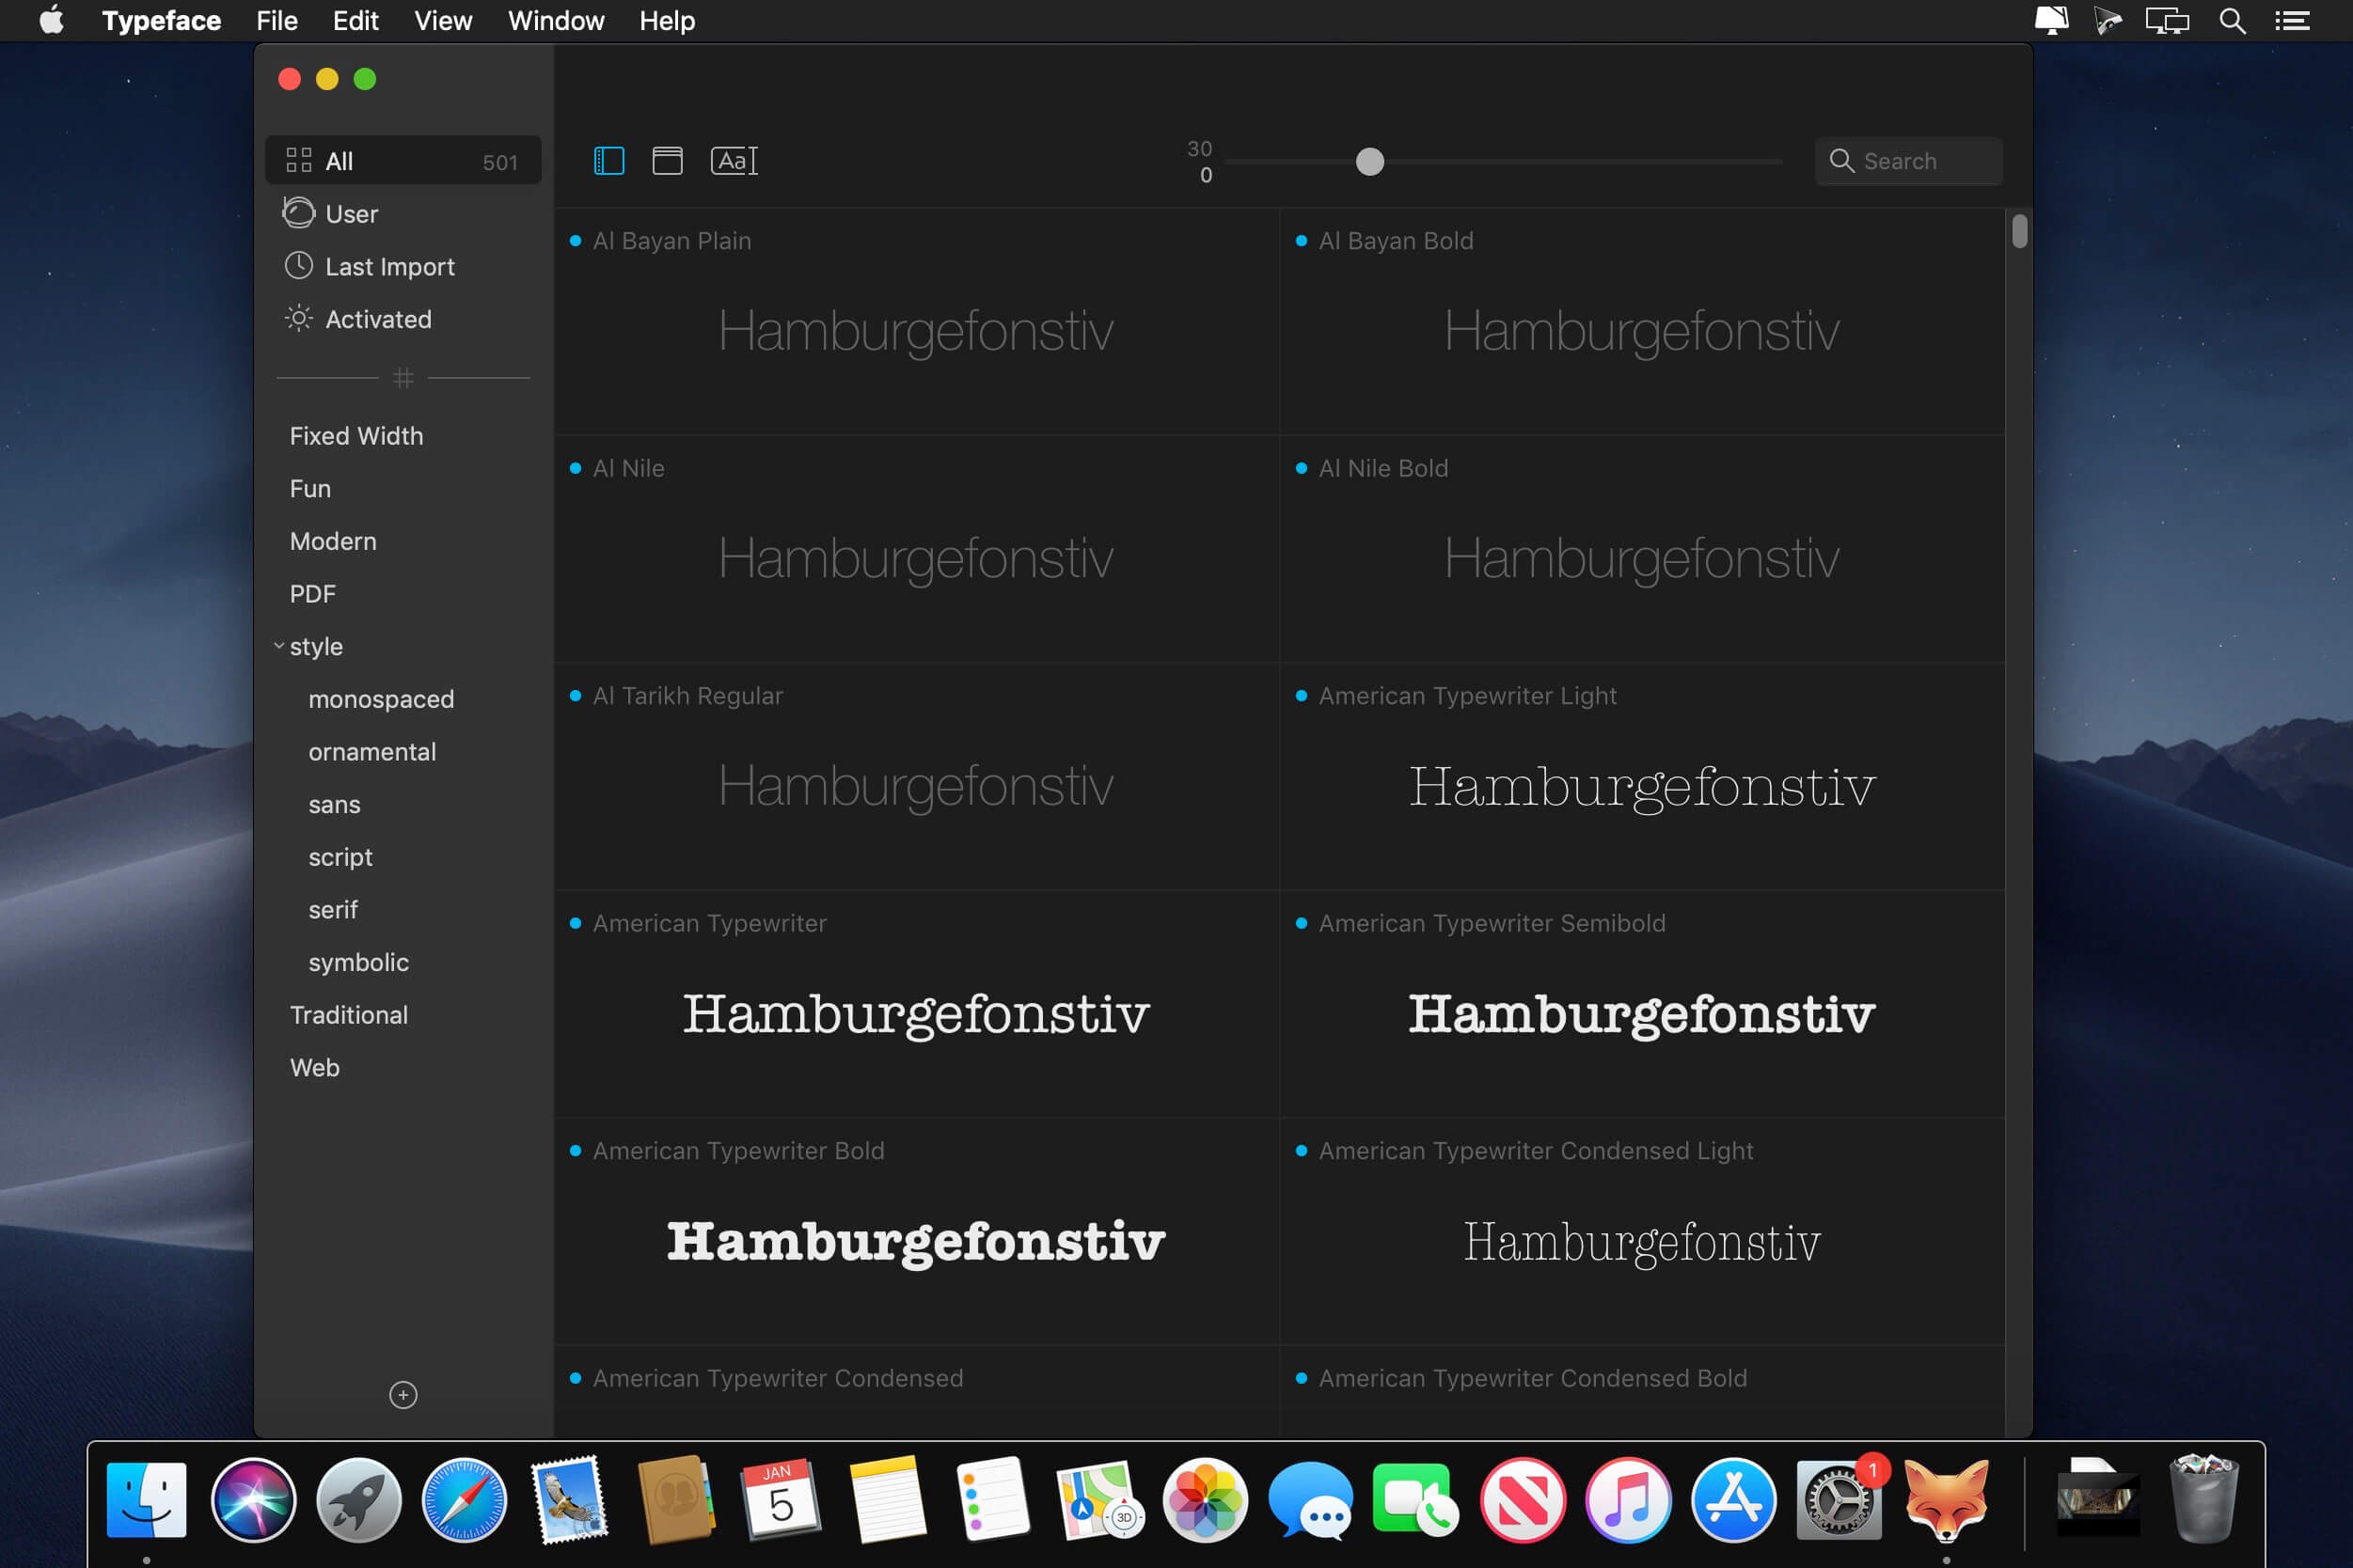This screenshot has width=2353, height=1568.
Task: Click the magnifier icon in Search field
Action: (x=1840, y=161)
